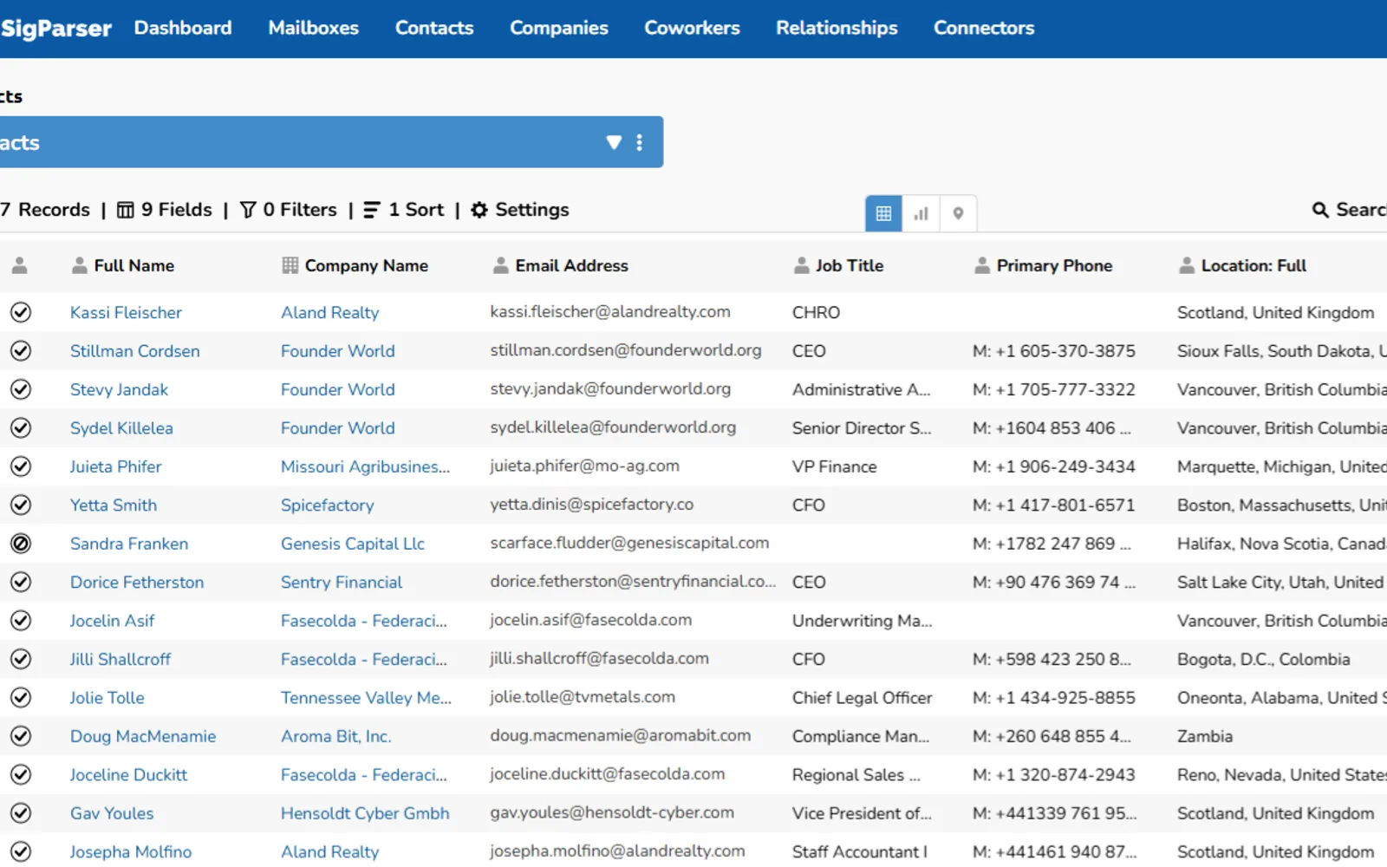Sort by the Full Name column header
The width and height of the screenshot is (1387, 867).
tap(123, 265)
